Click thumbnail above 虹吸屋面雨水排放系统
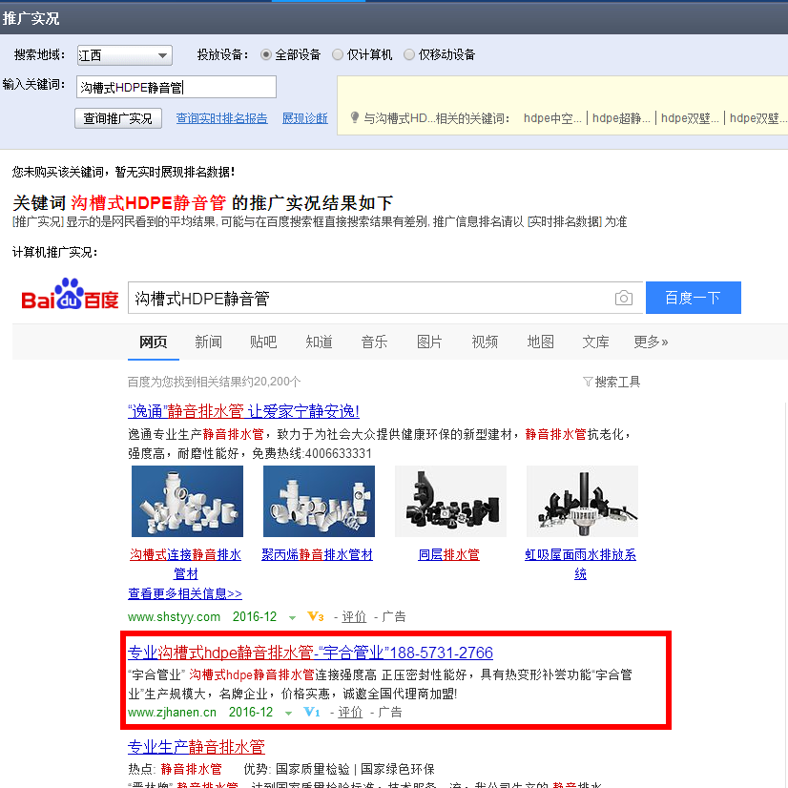Screen dimensions: 788x788 583,501
